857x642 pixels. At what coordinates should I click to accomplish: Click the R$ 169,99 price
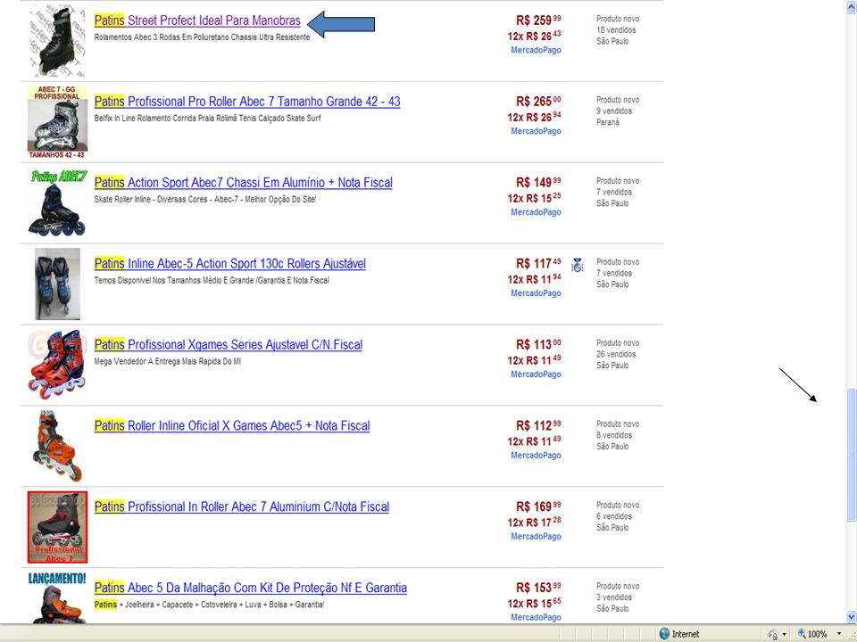[x=538, y=506]
